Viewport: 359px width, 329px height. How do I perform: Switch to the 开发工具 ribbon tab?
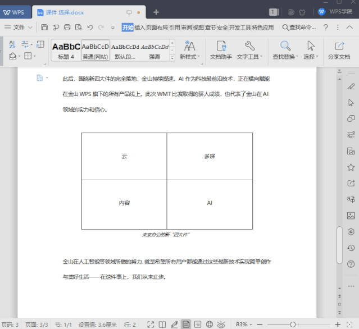[240, 28]
